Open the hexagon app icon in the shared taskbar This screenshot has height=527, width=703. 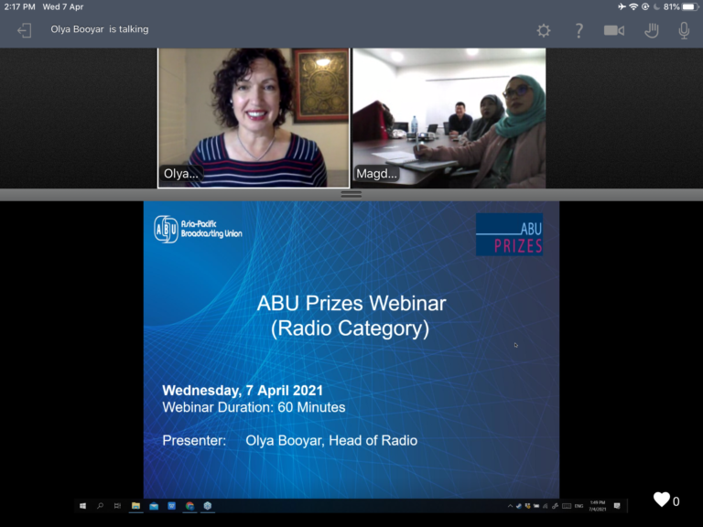207,506
